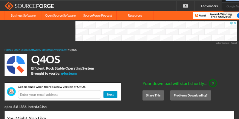Click the Next button
239x119 pixels.
110,94
